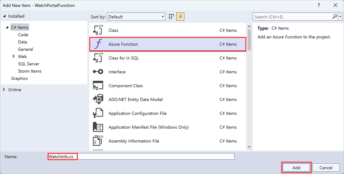
Task: Expand the Web node
Action: pyautogui.click(x=14, y=57)
